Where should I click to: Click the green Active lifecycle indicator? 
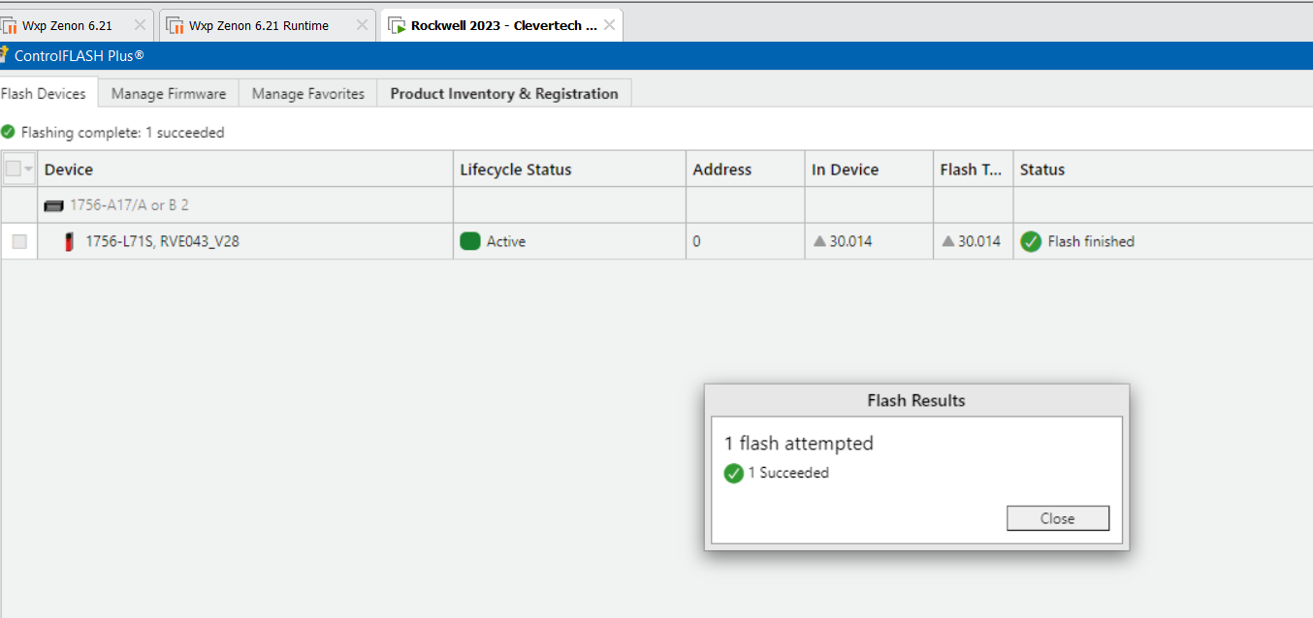470,242
